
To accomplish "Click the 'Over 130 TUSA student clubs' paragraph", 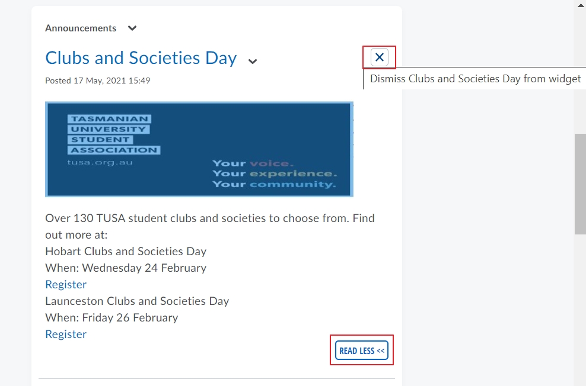I will coord(209,226).
